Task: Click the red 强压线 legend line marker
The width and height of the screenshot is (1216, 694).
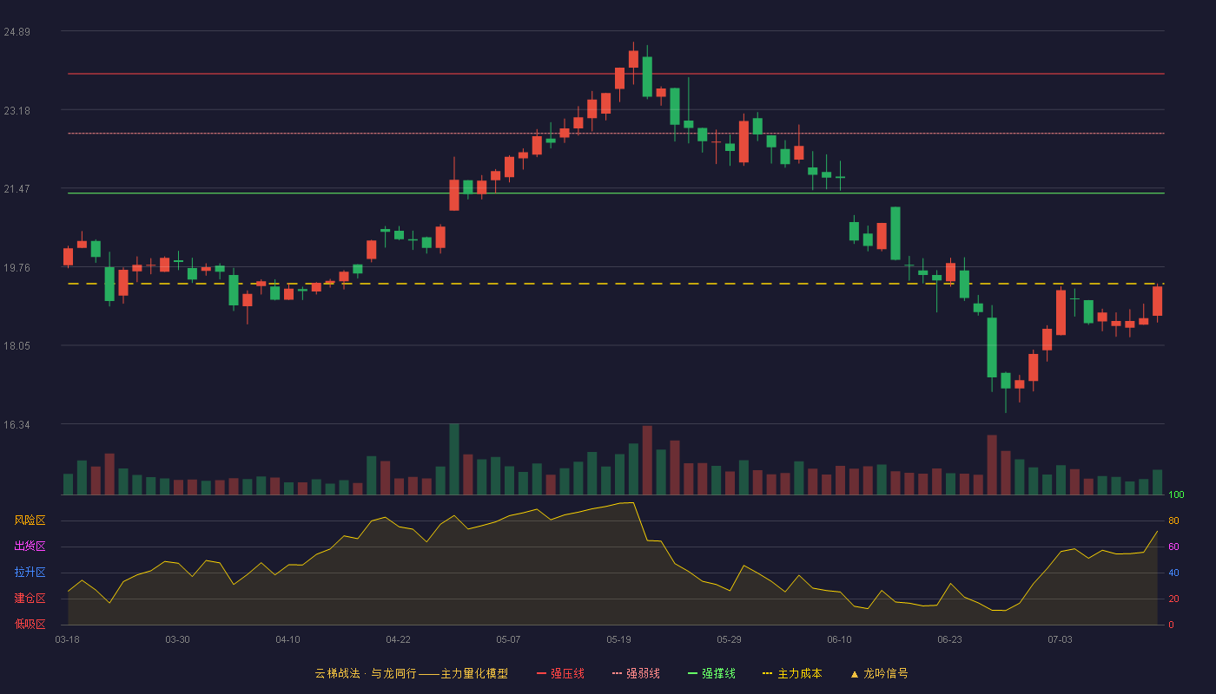Action: pos(542,673)
